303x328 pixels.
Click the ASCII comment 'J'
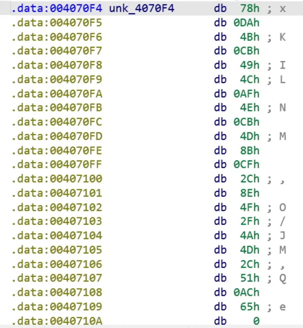282,235
